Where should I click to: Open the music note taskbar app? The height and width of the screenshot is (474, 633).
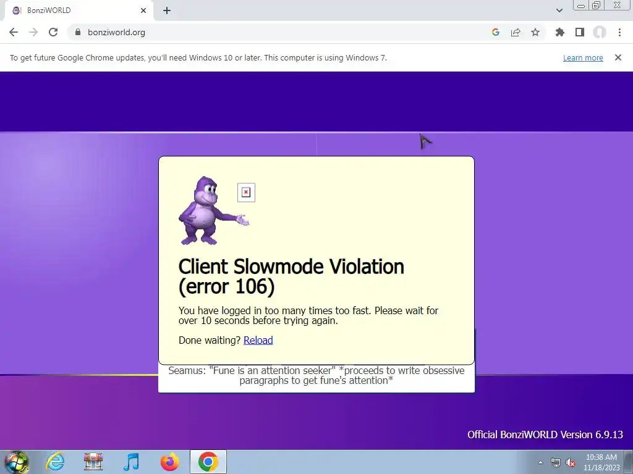[x=131, y=462]
